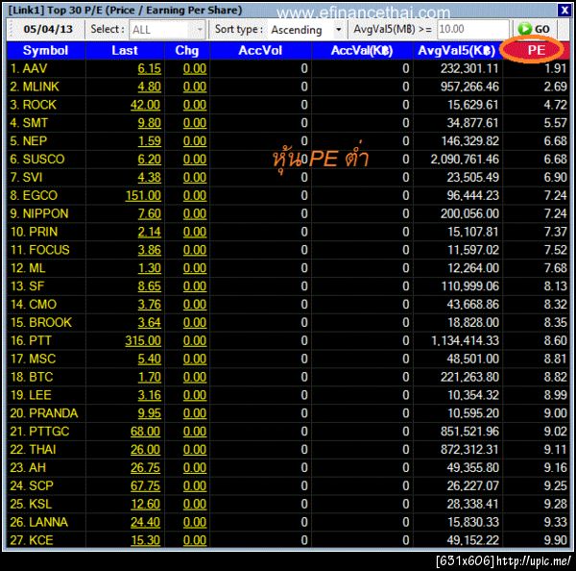Sort by the AccVal(KB) column header

[x=362, y=50]
